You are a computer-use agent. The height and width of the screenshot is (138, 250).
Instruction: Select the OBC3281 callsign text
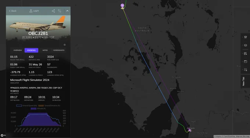pos(38,33)
